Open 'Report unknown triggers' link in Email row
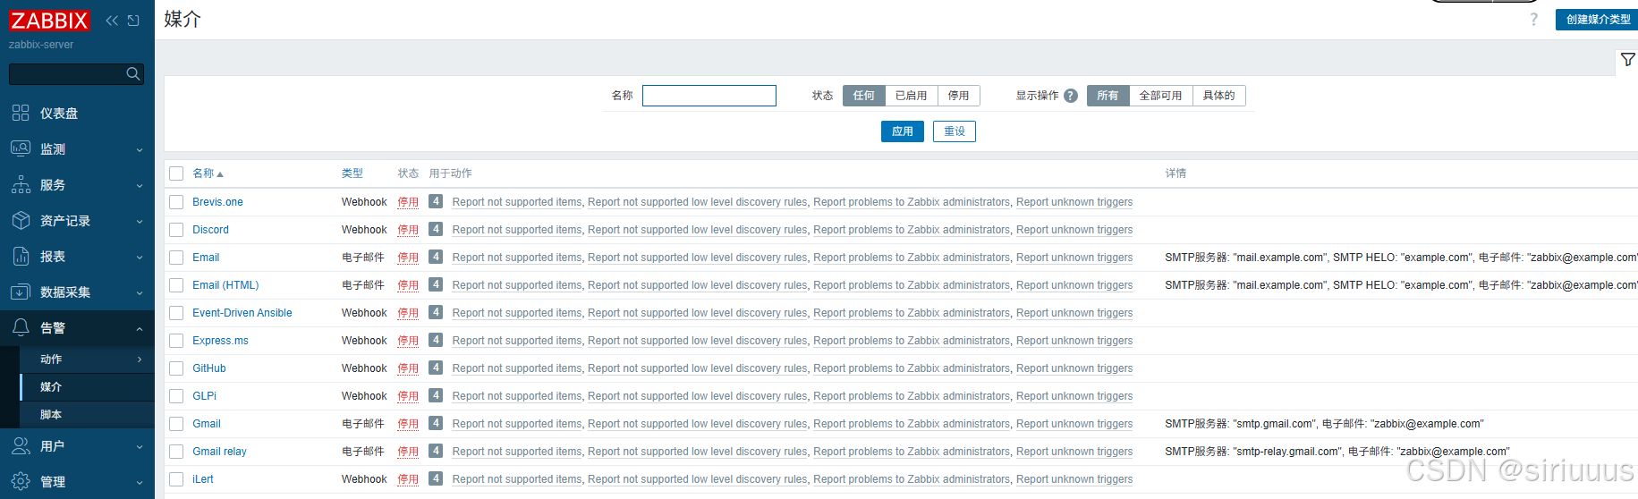 pos(1074,258)
